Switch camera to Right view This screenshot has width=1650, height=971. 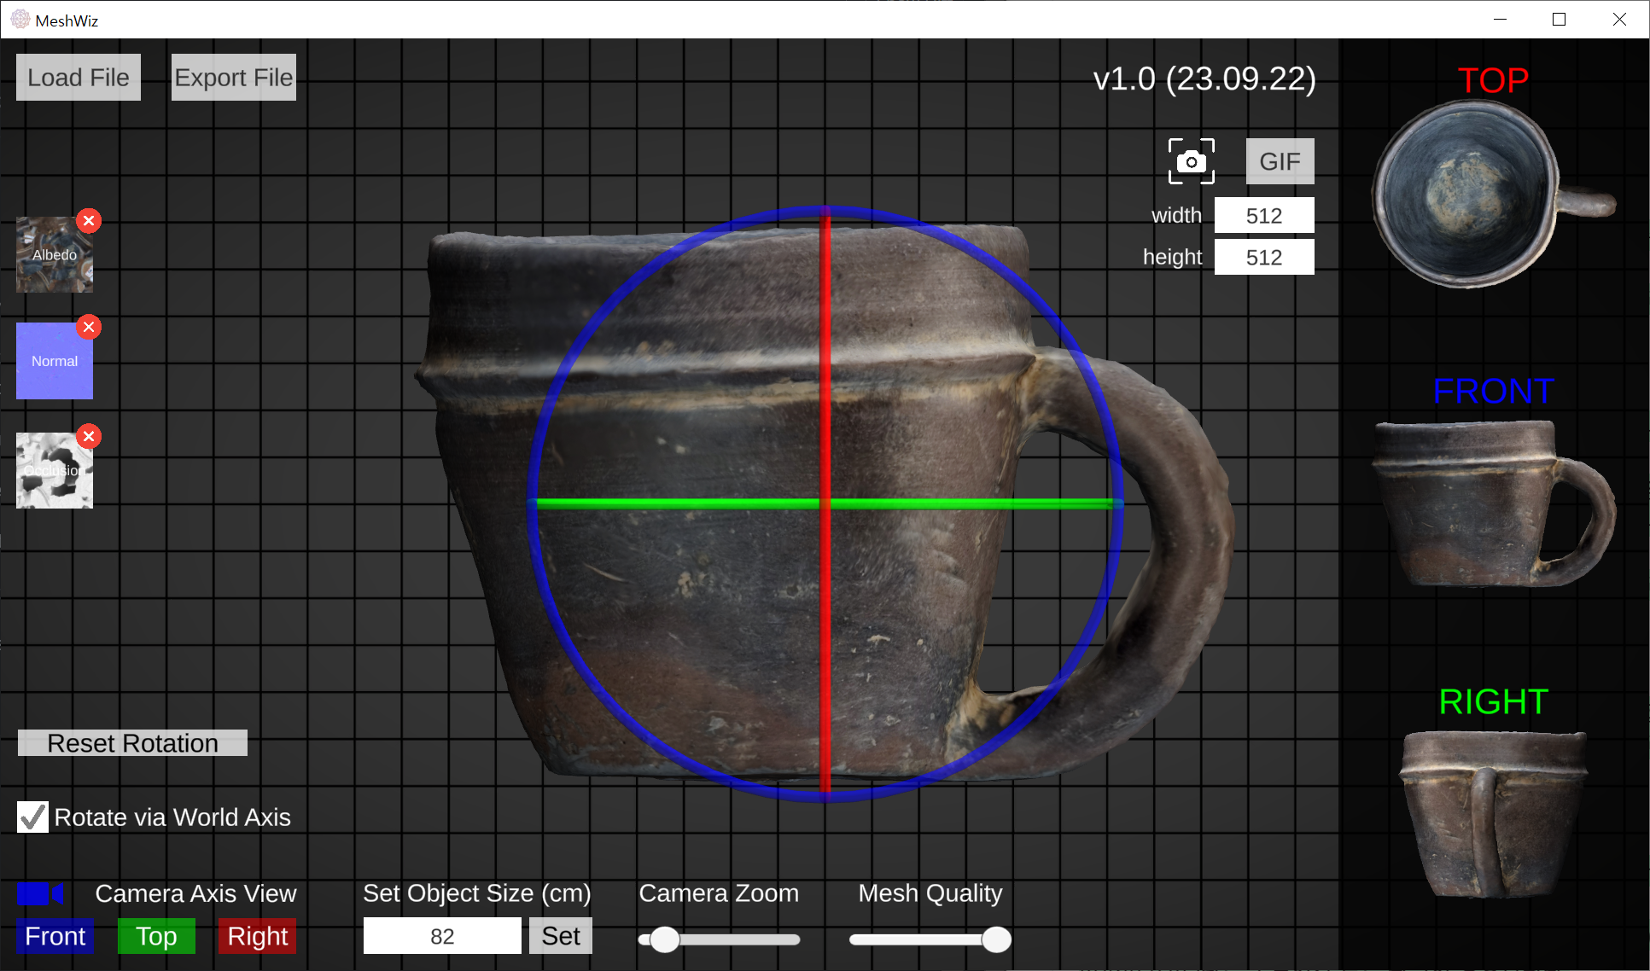click(x=257, y=936)
